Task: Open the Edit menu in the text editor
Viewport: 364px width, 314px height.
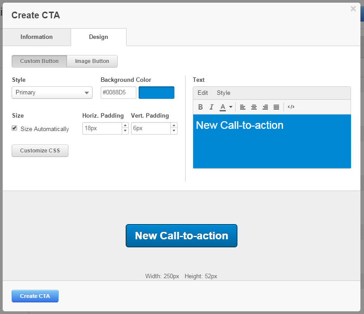Action: [203, 93]
